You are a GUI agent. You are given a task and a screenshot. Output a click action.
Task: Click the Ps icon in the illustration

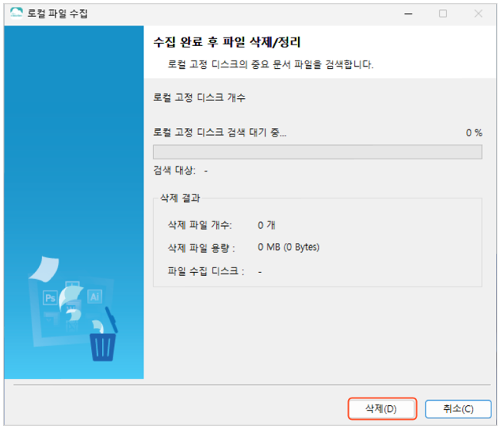[x=50, y=298]
